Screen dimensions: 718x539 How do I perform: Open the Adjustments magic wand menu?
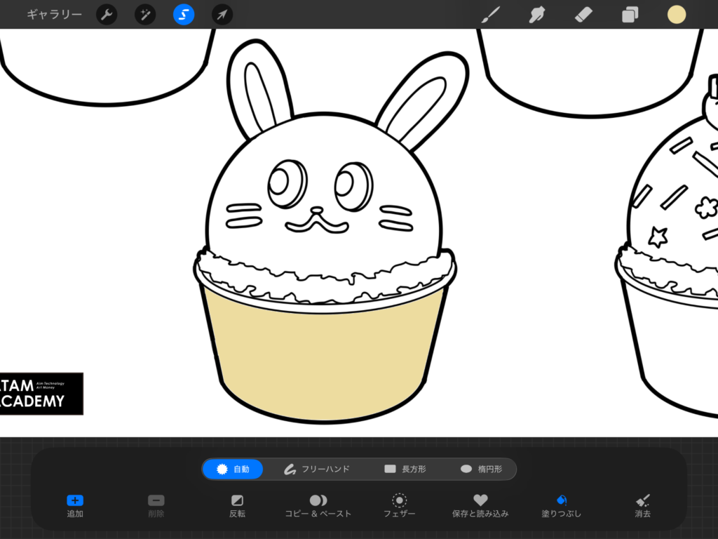(145, 14)
